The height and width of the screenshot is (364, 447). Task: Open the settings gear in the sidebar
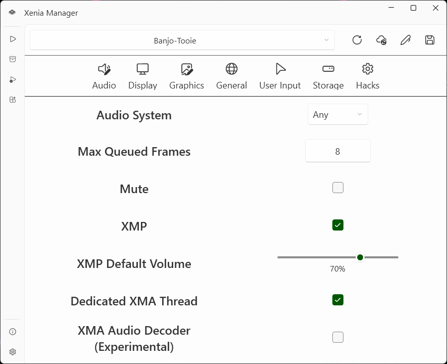(13, 352)
